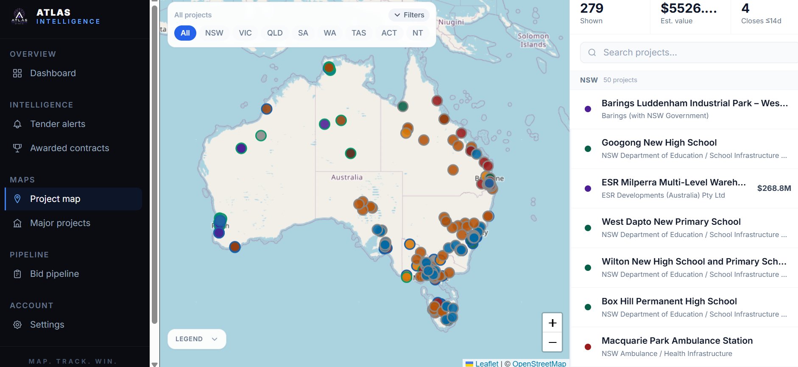
Task: Click the Est. value statistic
Action: [689, 14]
